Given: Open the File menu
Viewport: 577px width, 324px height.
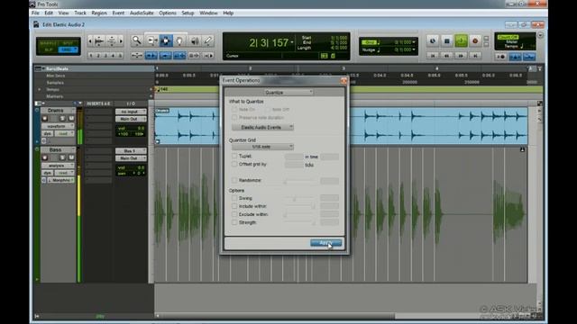Looking at the screenshot, I should [x=35, y=13].
